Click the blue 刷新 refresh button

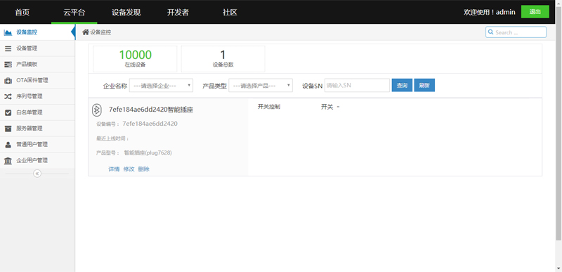point(424,85)
